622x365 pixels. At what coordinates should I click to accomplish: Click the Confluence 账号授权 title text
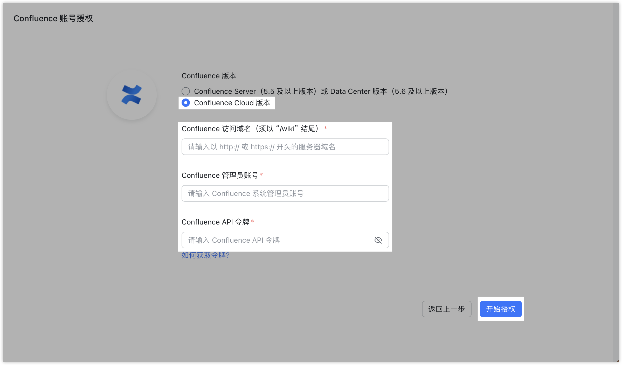53,18
